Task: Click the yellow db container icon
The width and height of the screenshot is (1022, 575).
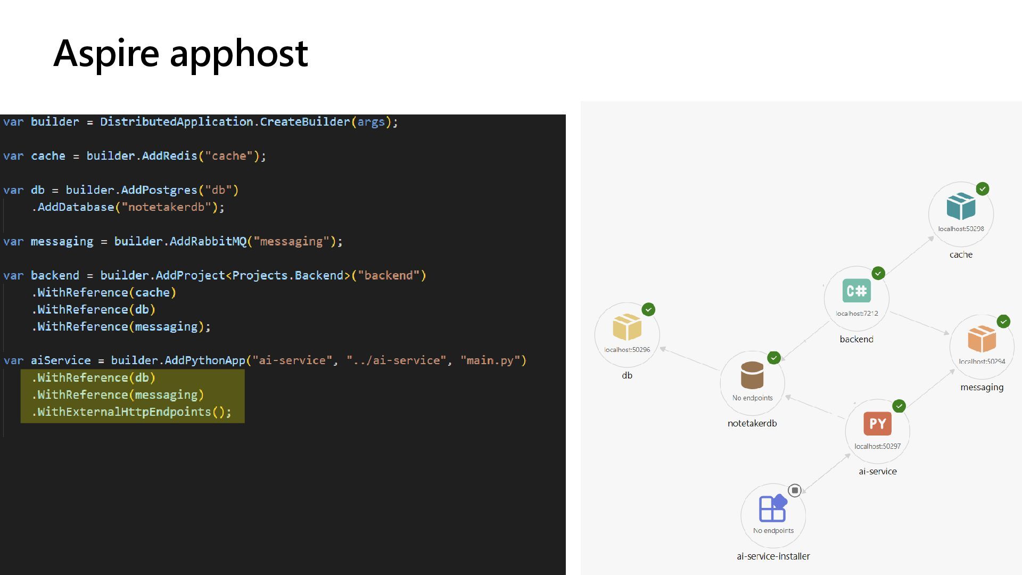Action: pyautogui.click(x=627, y=327)
